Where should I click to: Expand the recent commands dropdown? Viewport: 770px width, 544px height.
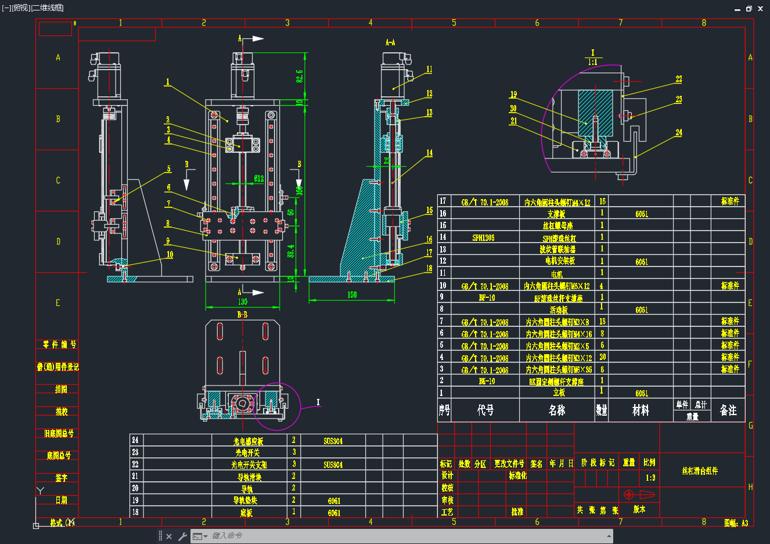coord(200,536)
